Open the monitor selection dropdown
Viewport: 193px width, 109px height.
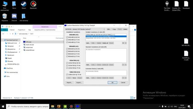pos(85,29)
